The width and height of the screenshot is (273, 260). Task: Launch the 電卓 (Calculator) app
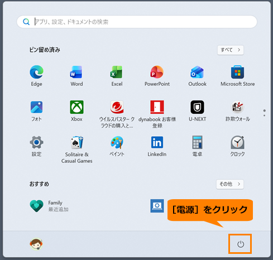point(197,146)
